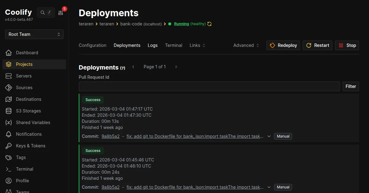This screenshot has height=193, width=369.
Task: Open the Root Team switcher
Action: (34, 34)
